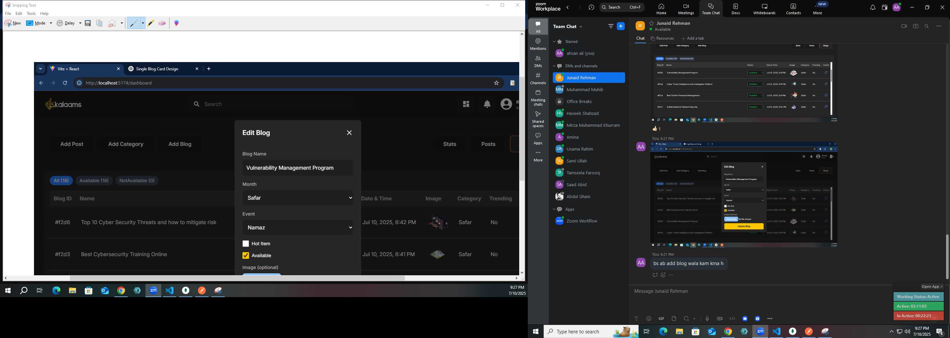This screenshot has height=338, width=950.
Task: Expand Pen customization dropdown arrow
Action: coord(143,23)
